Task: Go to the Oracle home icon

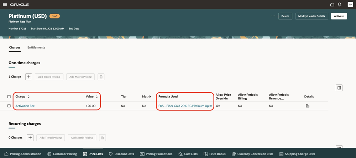Action: [x=332, y=5]
